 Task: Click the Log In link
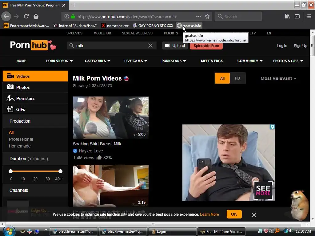[282, 45]
